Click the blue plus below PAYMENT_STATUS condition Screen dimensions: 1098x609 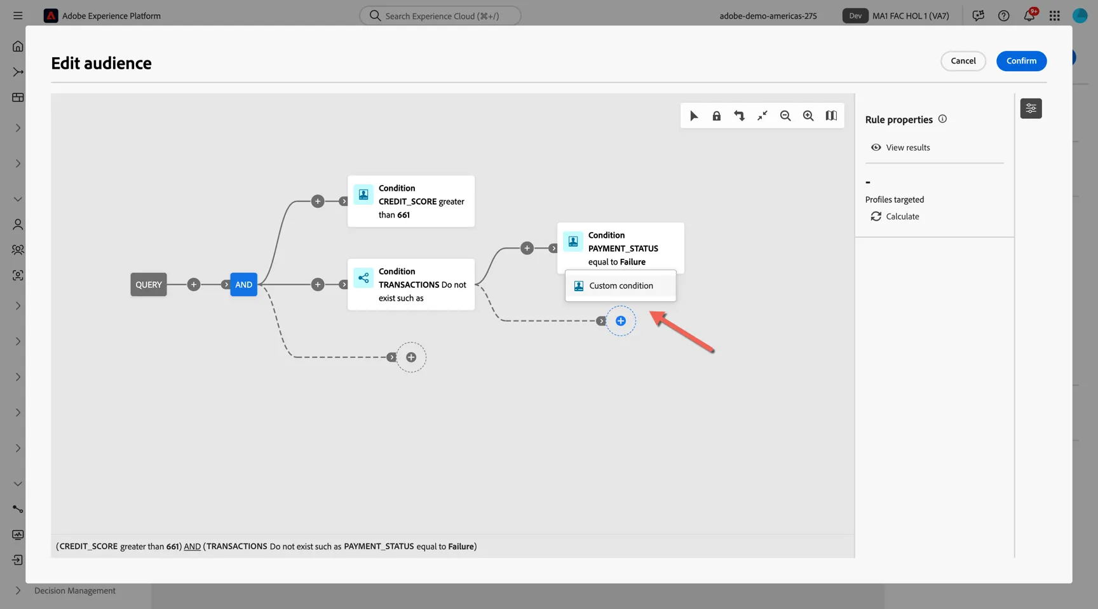pos(621,321)
